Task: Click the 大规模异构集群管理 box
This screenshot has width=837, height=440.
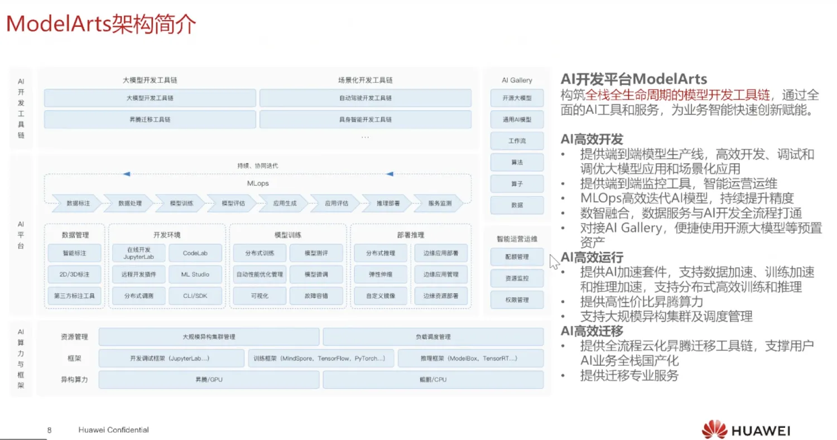Action: [x=209, y=337]
